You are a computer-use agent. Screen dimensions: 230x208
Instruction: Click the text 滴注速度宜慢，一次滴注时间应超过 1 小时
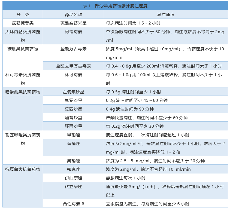pyautogui.click(x=147, y=135)
